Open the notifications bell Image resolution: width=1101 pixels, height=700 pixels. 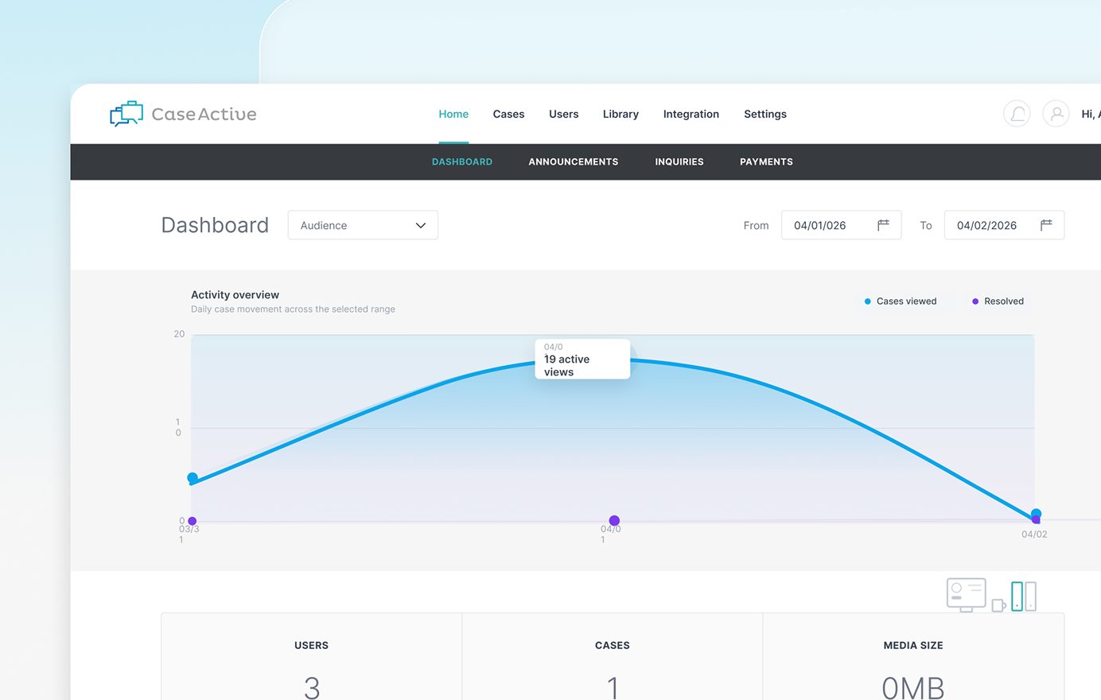pyautogui.click(x=1017, y=114)
